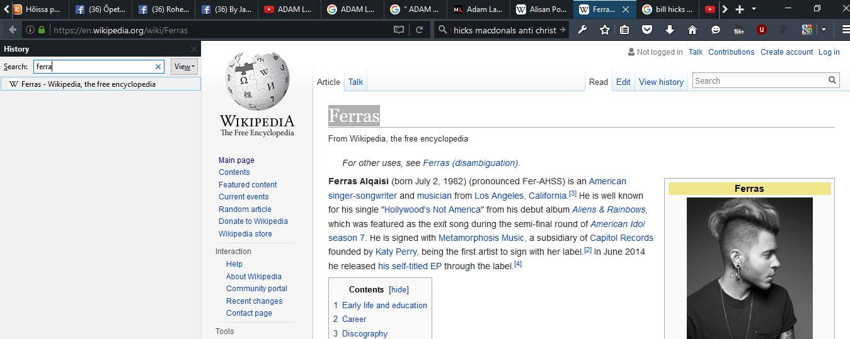Switch to the (36) Rohe... Facebook tab
The image size is (850, 339).
tap(164, 9)
